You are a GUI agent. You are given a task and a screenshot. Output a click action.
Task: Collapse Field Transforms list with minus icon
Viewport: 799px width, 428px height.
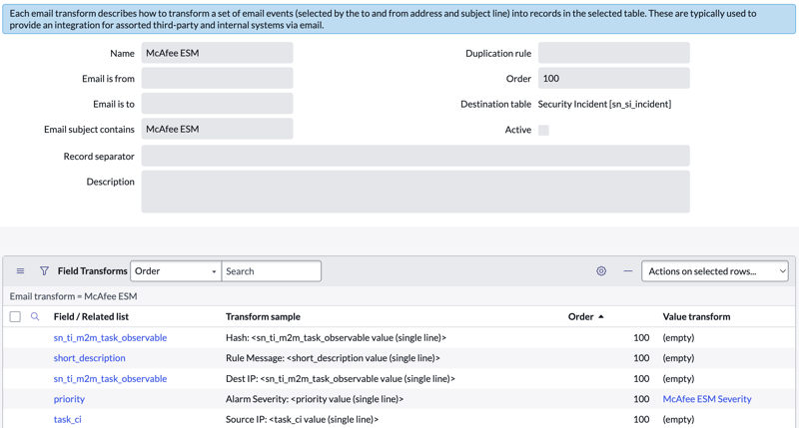coord(628,271)
